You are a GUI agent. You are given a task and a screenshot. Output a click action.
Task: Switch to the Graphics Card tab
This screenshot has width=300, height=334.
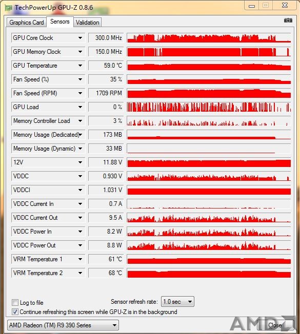tap(27, 23)
